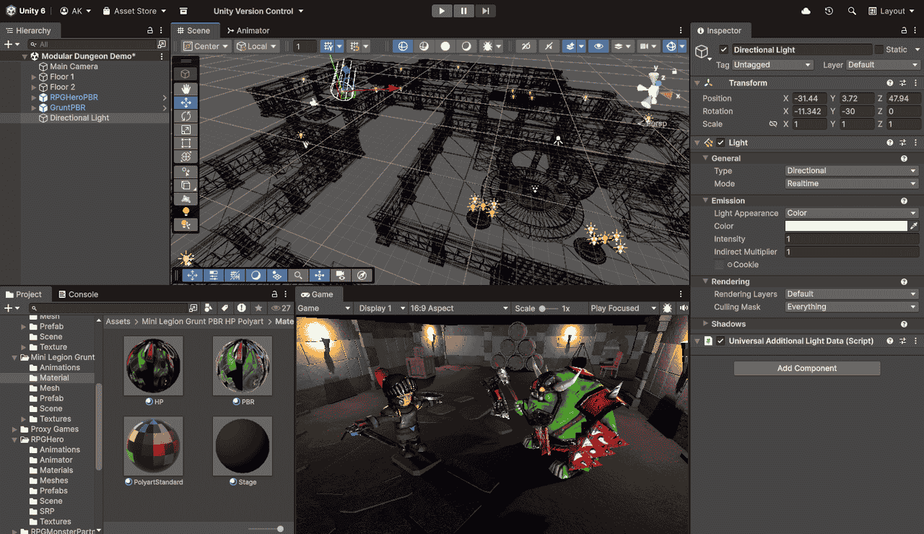The image size is (924, 534).
Task: Open the Culling Mask dropdown
Action: click(x=851, y=307)
